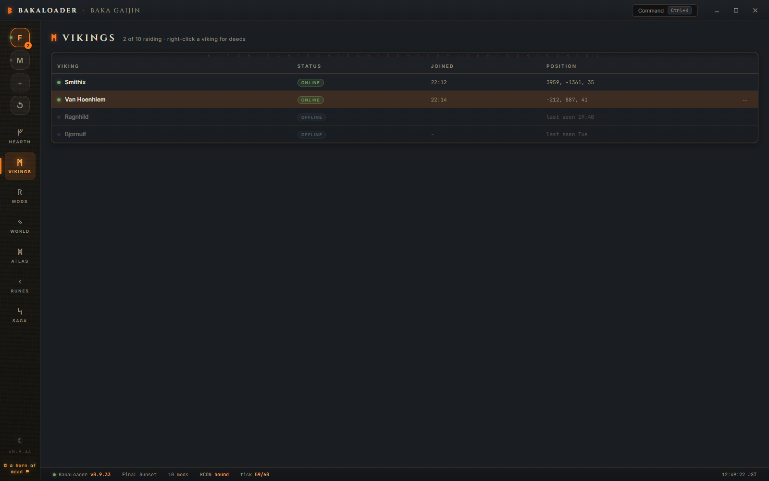Open the more-actions menu for Van Hoenhiem
The width and height of the screenshot is (769, 481).
744,100
